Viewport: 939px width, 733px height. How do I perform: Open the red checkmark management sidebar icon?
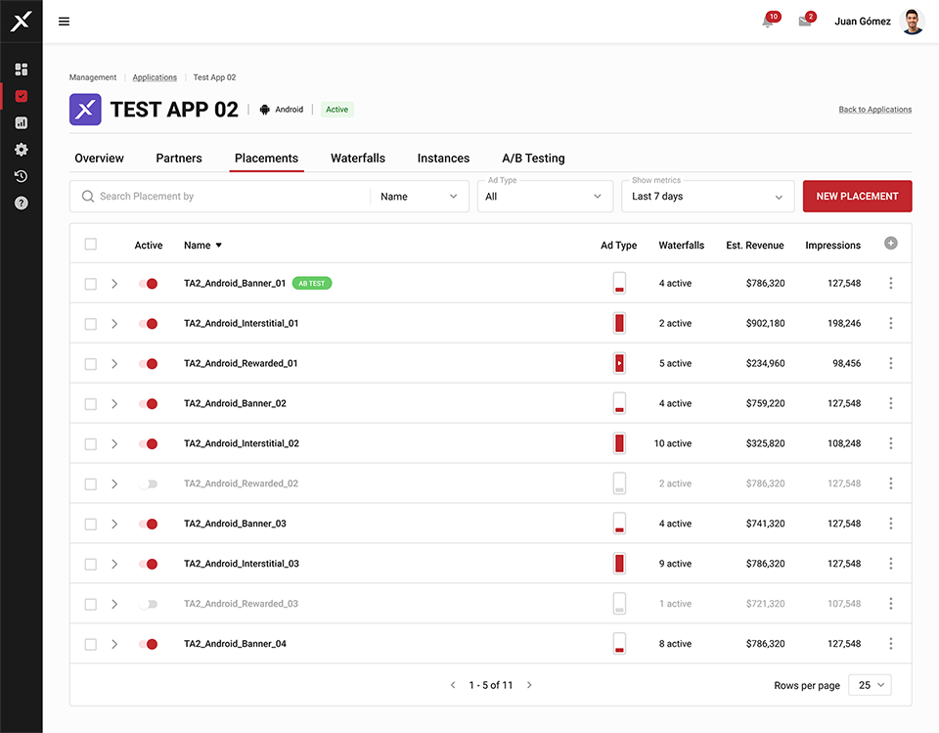pyautogui.click(x=21, y=96)
